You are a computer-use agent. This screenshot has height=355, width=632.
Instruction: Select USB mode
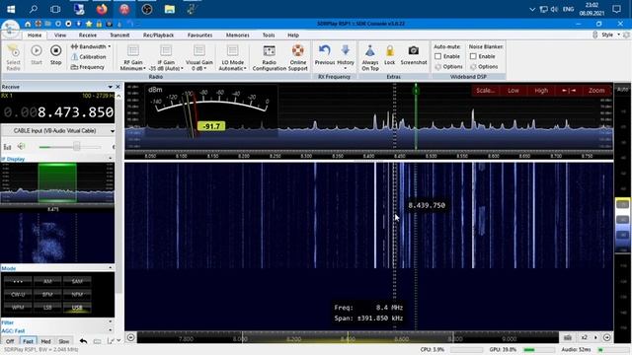(77, 308)
